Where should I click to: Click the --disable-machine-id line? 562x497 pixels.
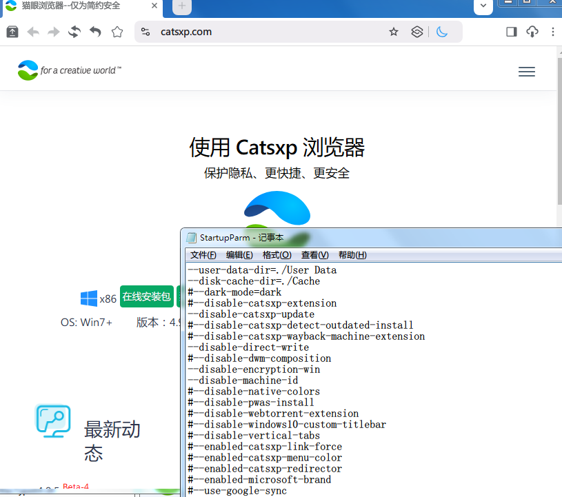(x=243, y=381)
